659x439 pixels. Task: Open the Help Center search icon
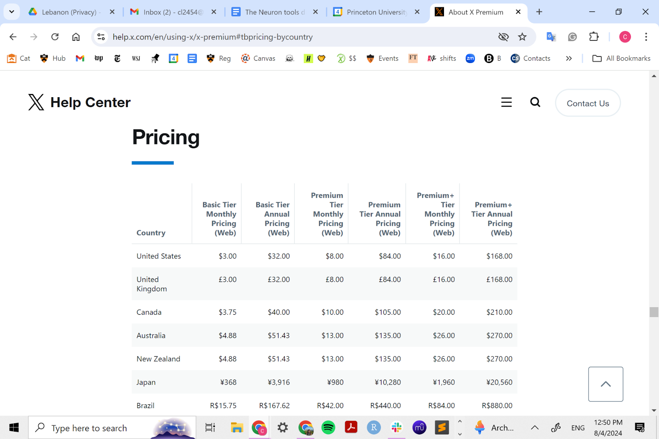[x=535, y=102]
